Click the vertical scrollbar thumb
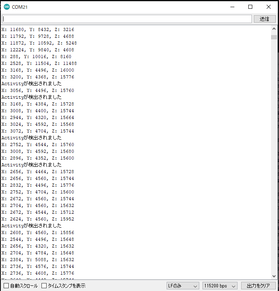 (x=274, y=37)
